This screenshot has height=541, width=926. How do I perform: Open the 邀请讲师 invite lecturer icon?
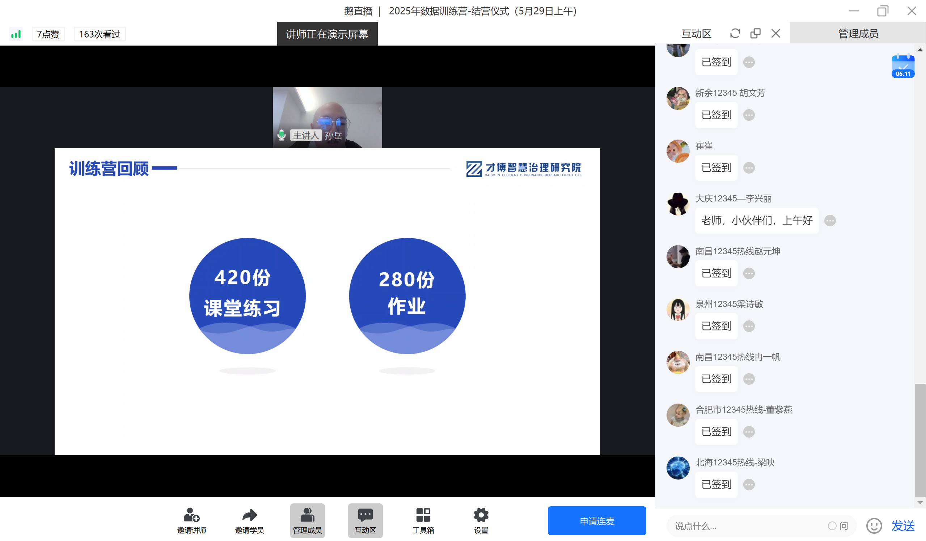tap(191, 515)
